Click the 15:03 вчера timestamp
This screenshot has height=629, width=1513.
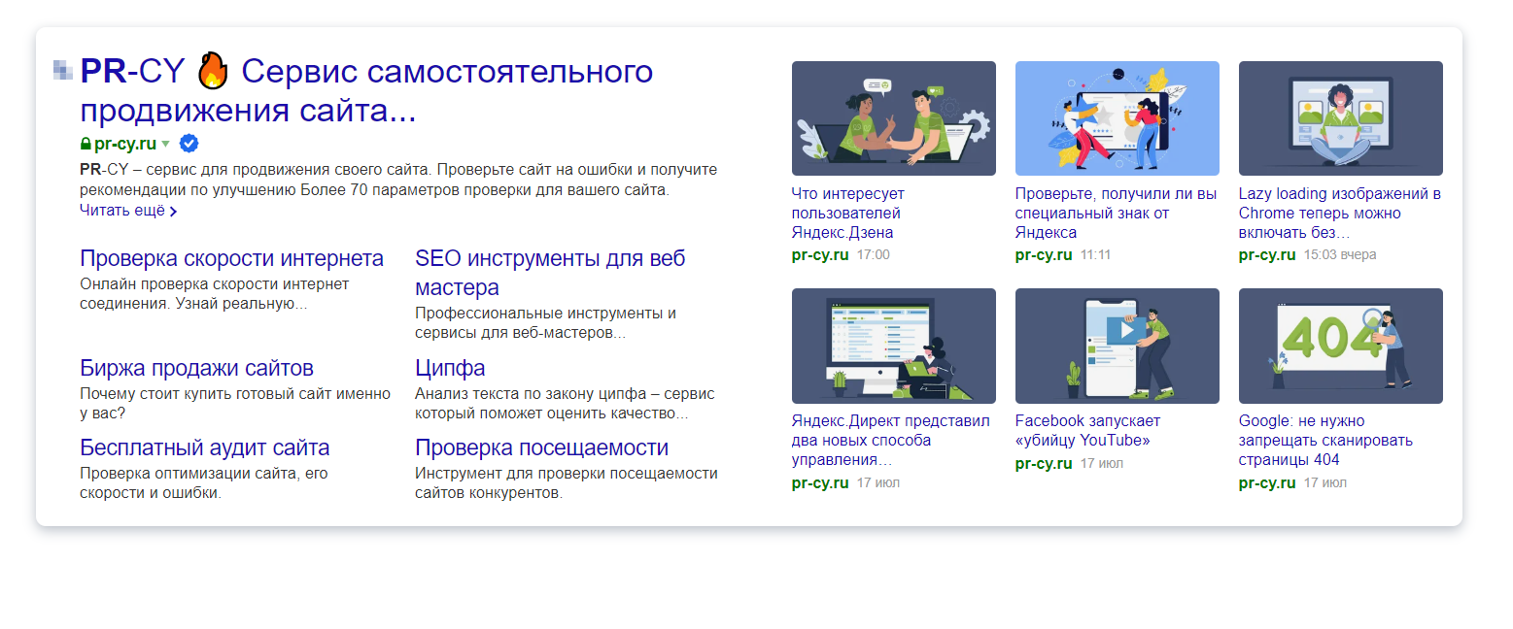[x=1340, y=255]
